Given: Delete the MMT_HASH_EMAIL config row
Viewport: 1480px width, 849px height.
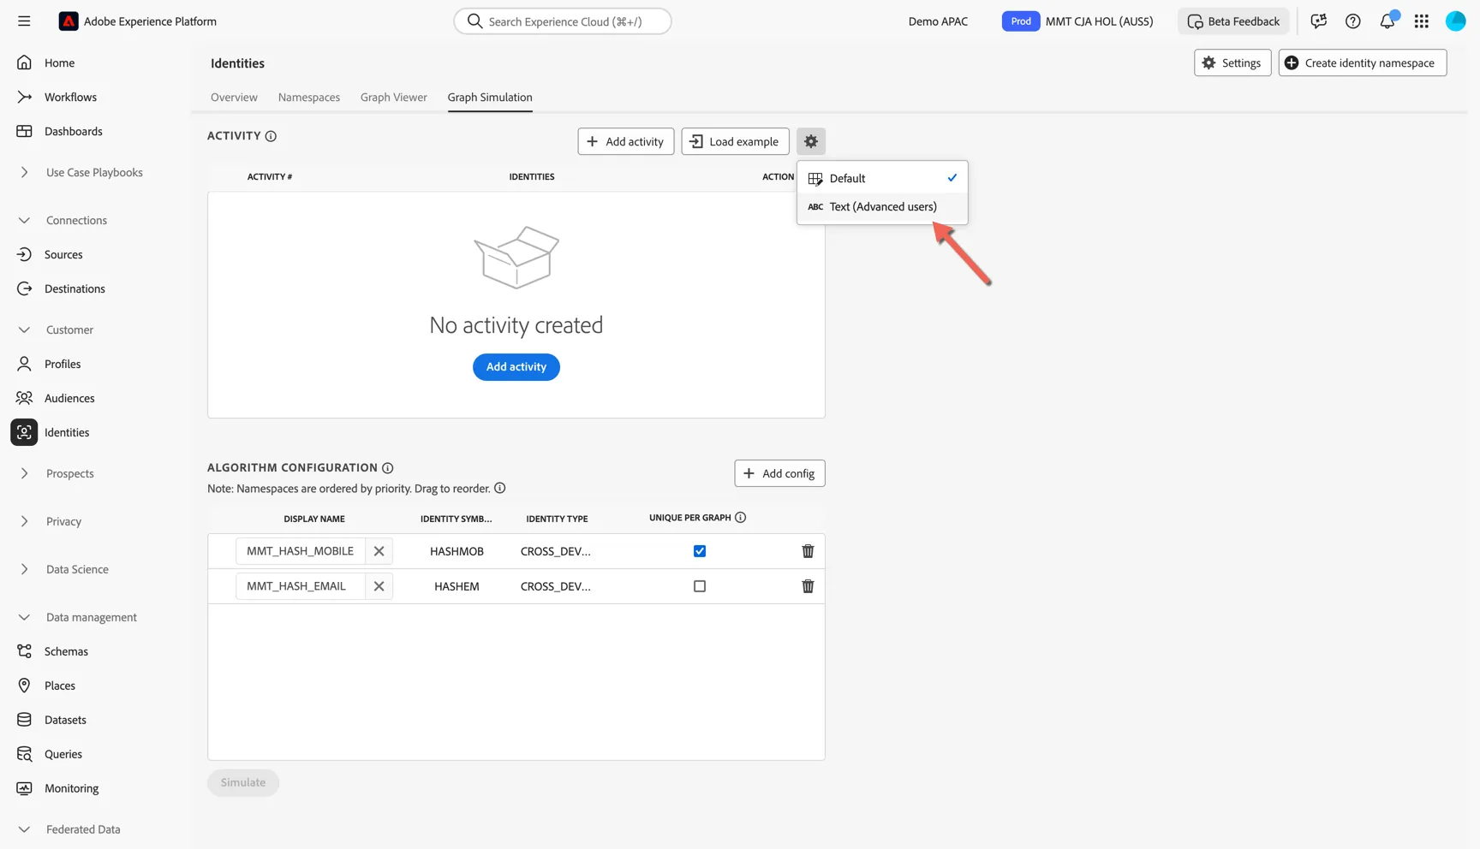Looking at the screenshot, I should [807, 586].
